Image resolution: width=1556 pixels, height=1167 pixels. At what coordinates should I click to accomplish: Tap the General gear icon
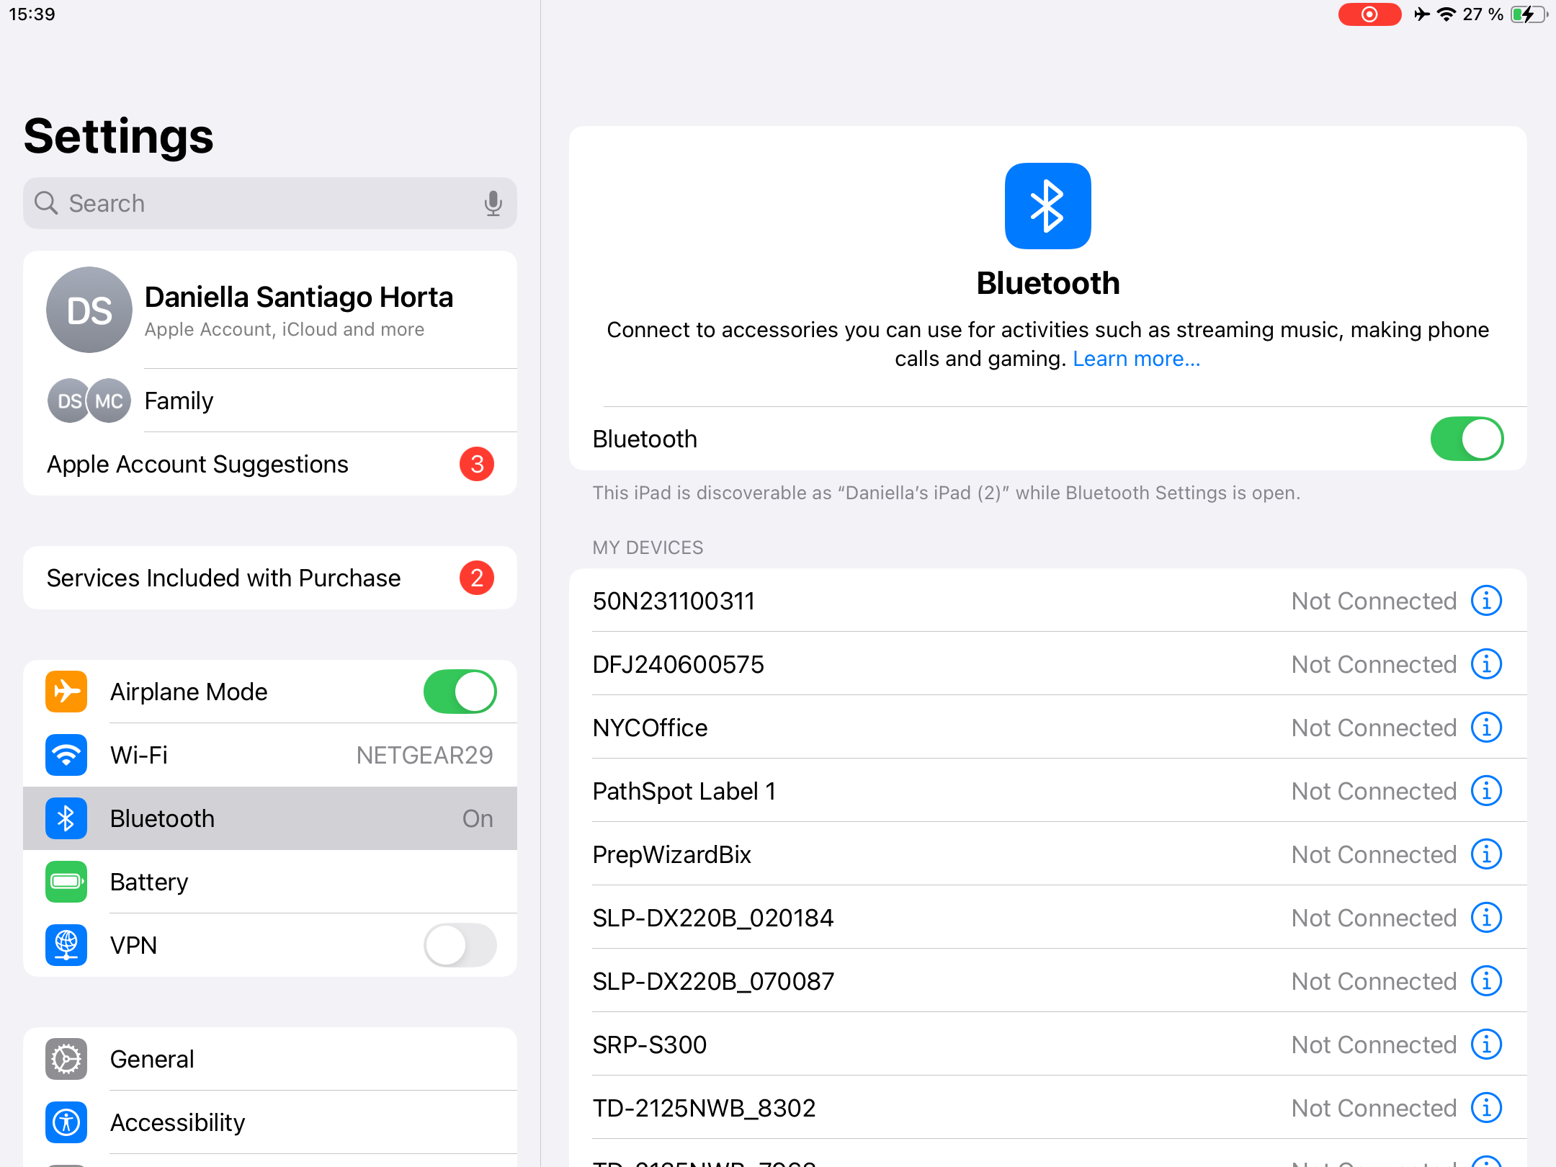click(66, 1059)
